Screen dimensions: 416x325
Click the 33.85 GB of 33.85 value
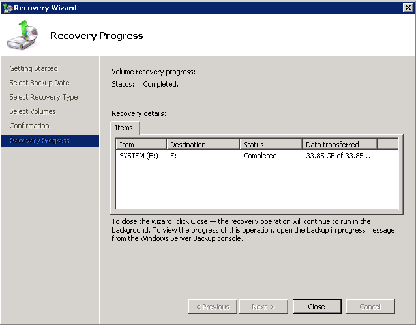point(339,156)
